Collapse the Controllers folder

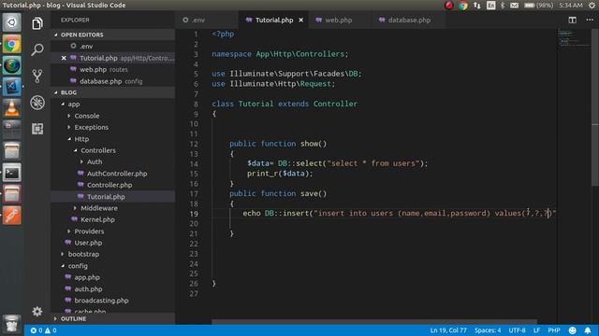click(x=76, y=150)
